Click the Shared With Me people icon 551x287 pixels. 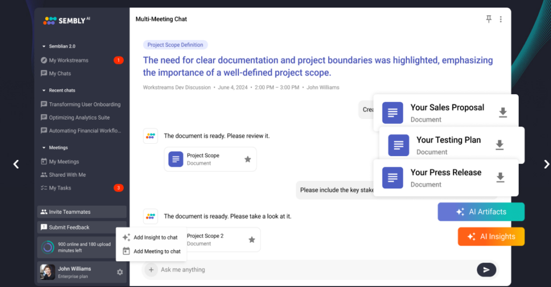point(44,175)
